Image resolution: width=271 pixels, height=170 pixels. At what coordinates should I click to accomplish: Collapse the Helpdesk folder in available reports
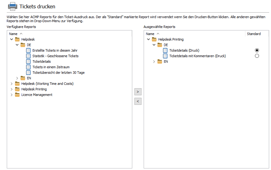[x=12, y=39]
